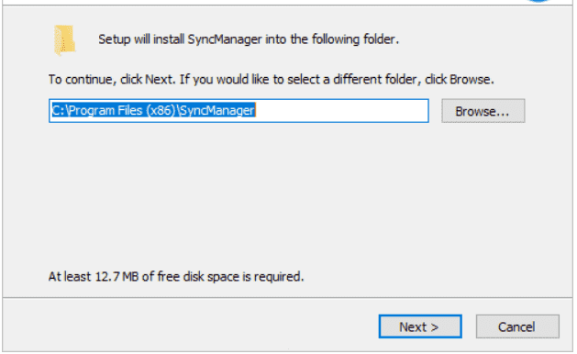Click the highlighted path text in field

pyautogui.click(x=153, y=110)
